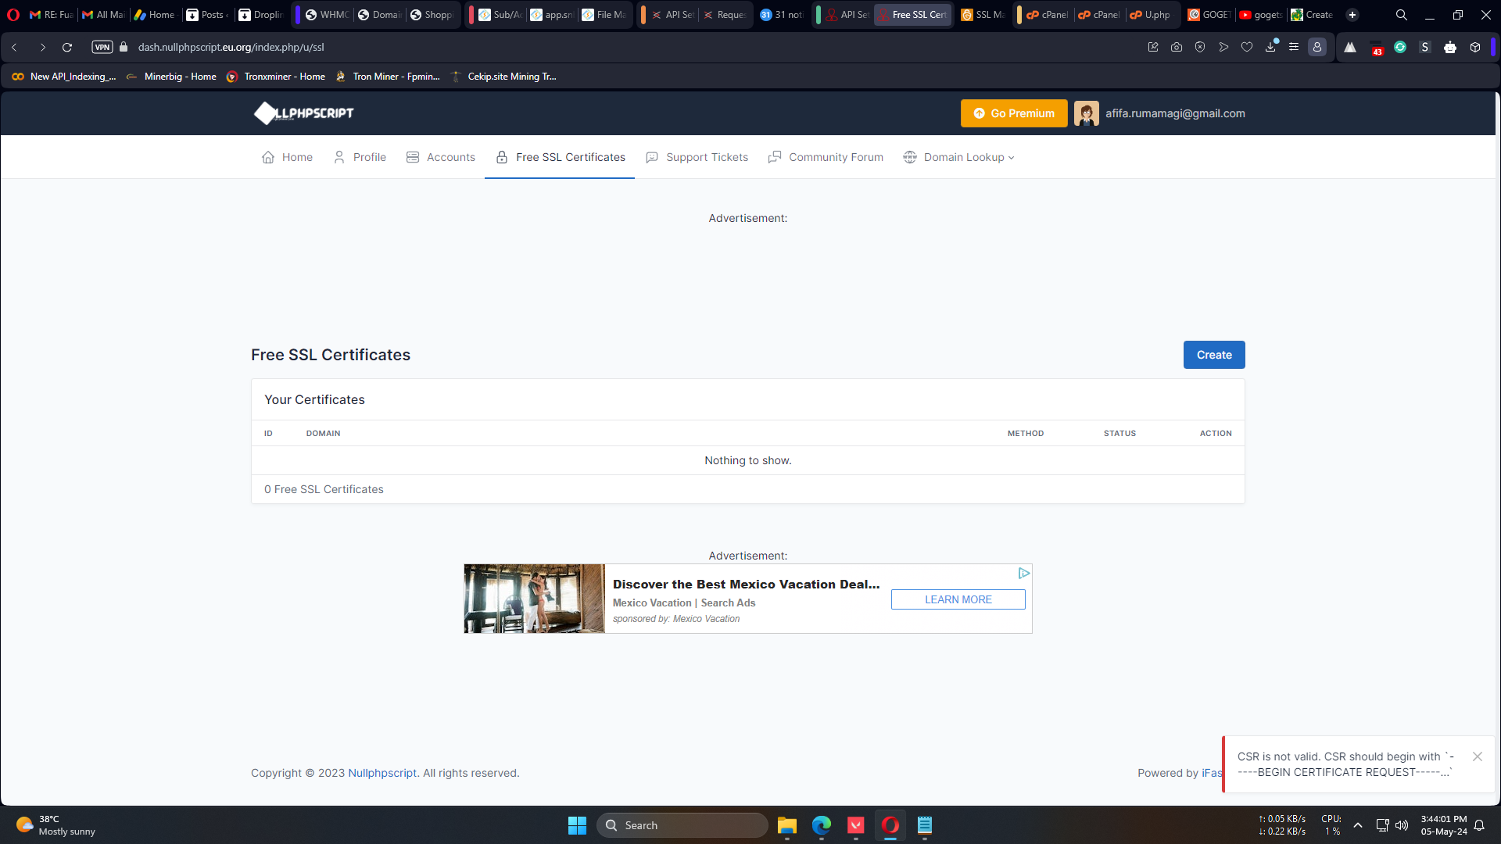1501x844 pixels.
Task: Click the volume speaker tray icon
Action: pos(1402,825)
